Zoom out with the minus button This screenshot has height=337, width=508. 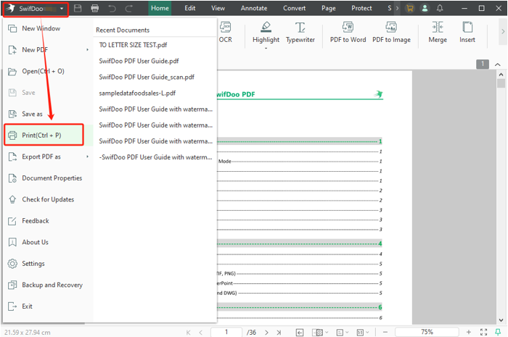[x=385, y=332]
